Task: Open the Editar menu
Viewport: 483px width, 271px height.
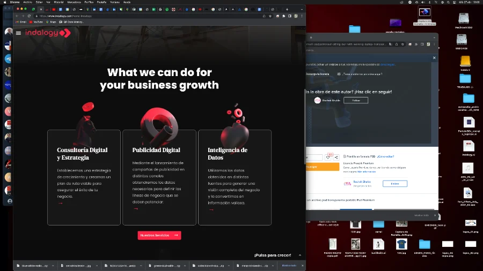Action: click(x=39, y=2)
